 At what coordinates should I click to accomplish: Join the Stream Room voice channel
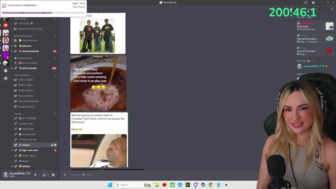click(35, 96)
